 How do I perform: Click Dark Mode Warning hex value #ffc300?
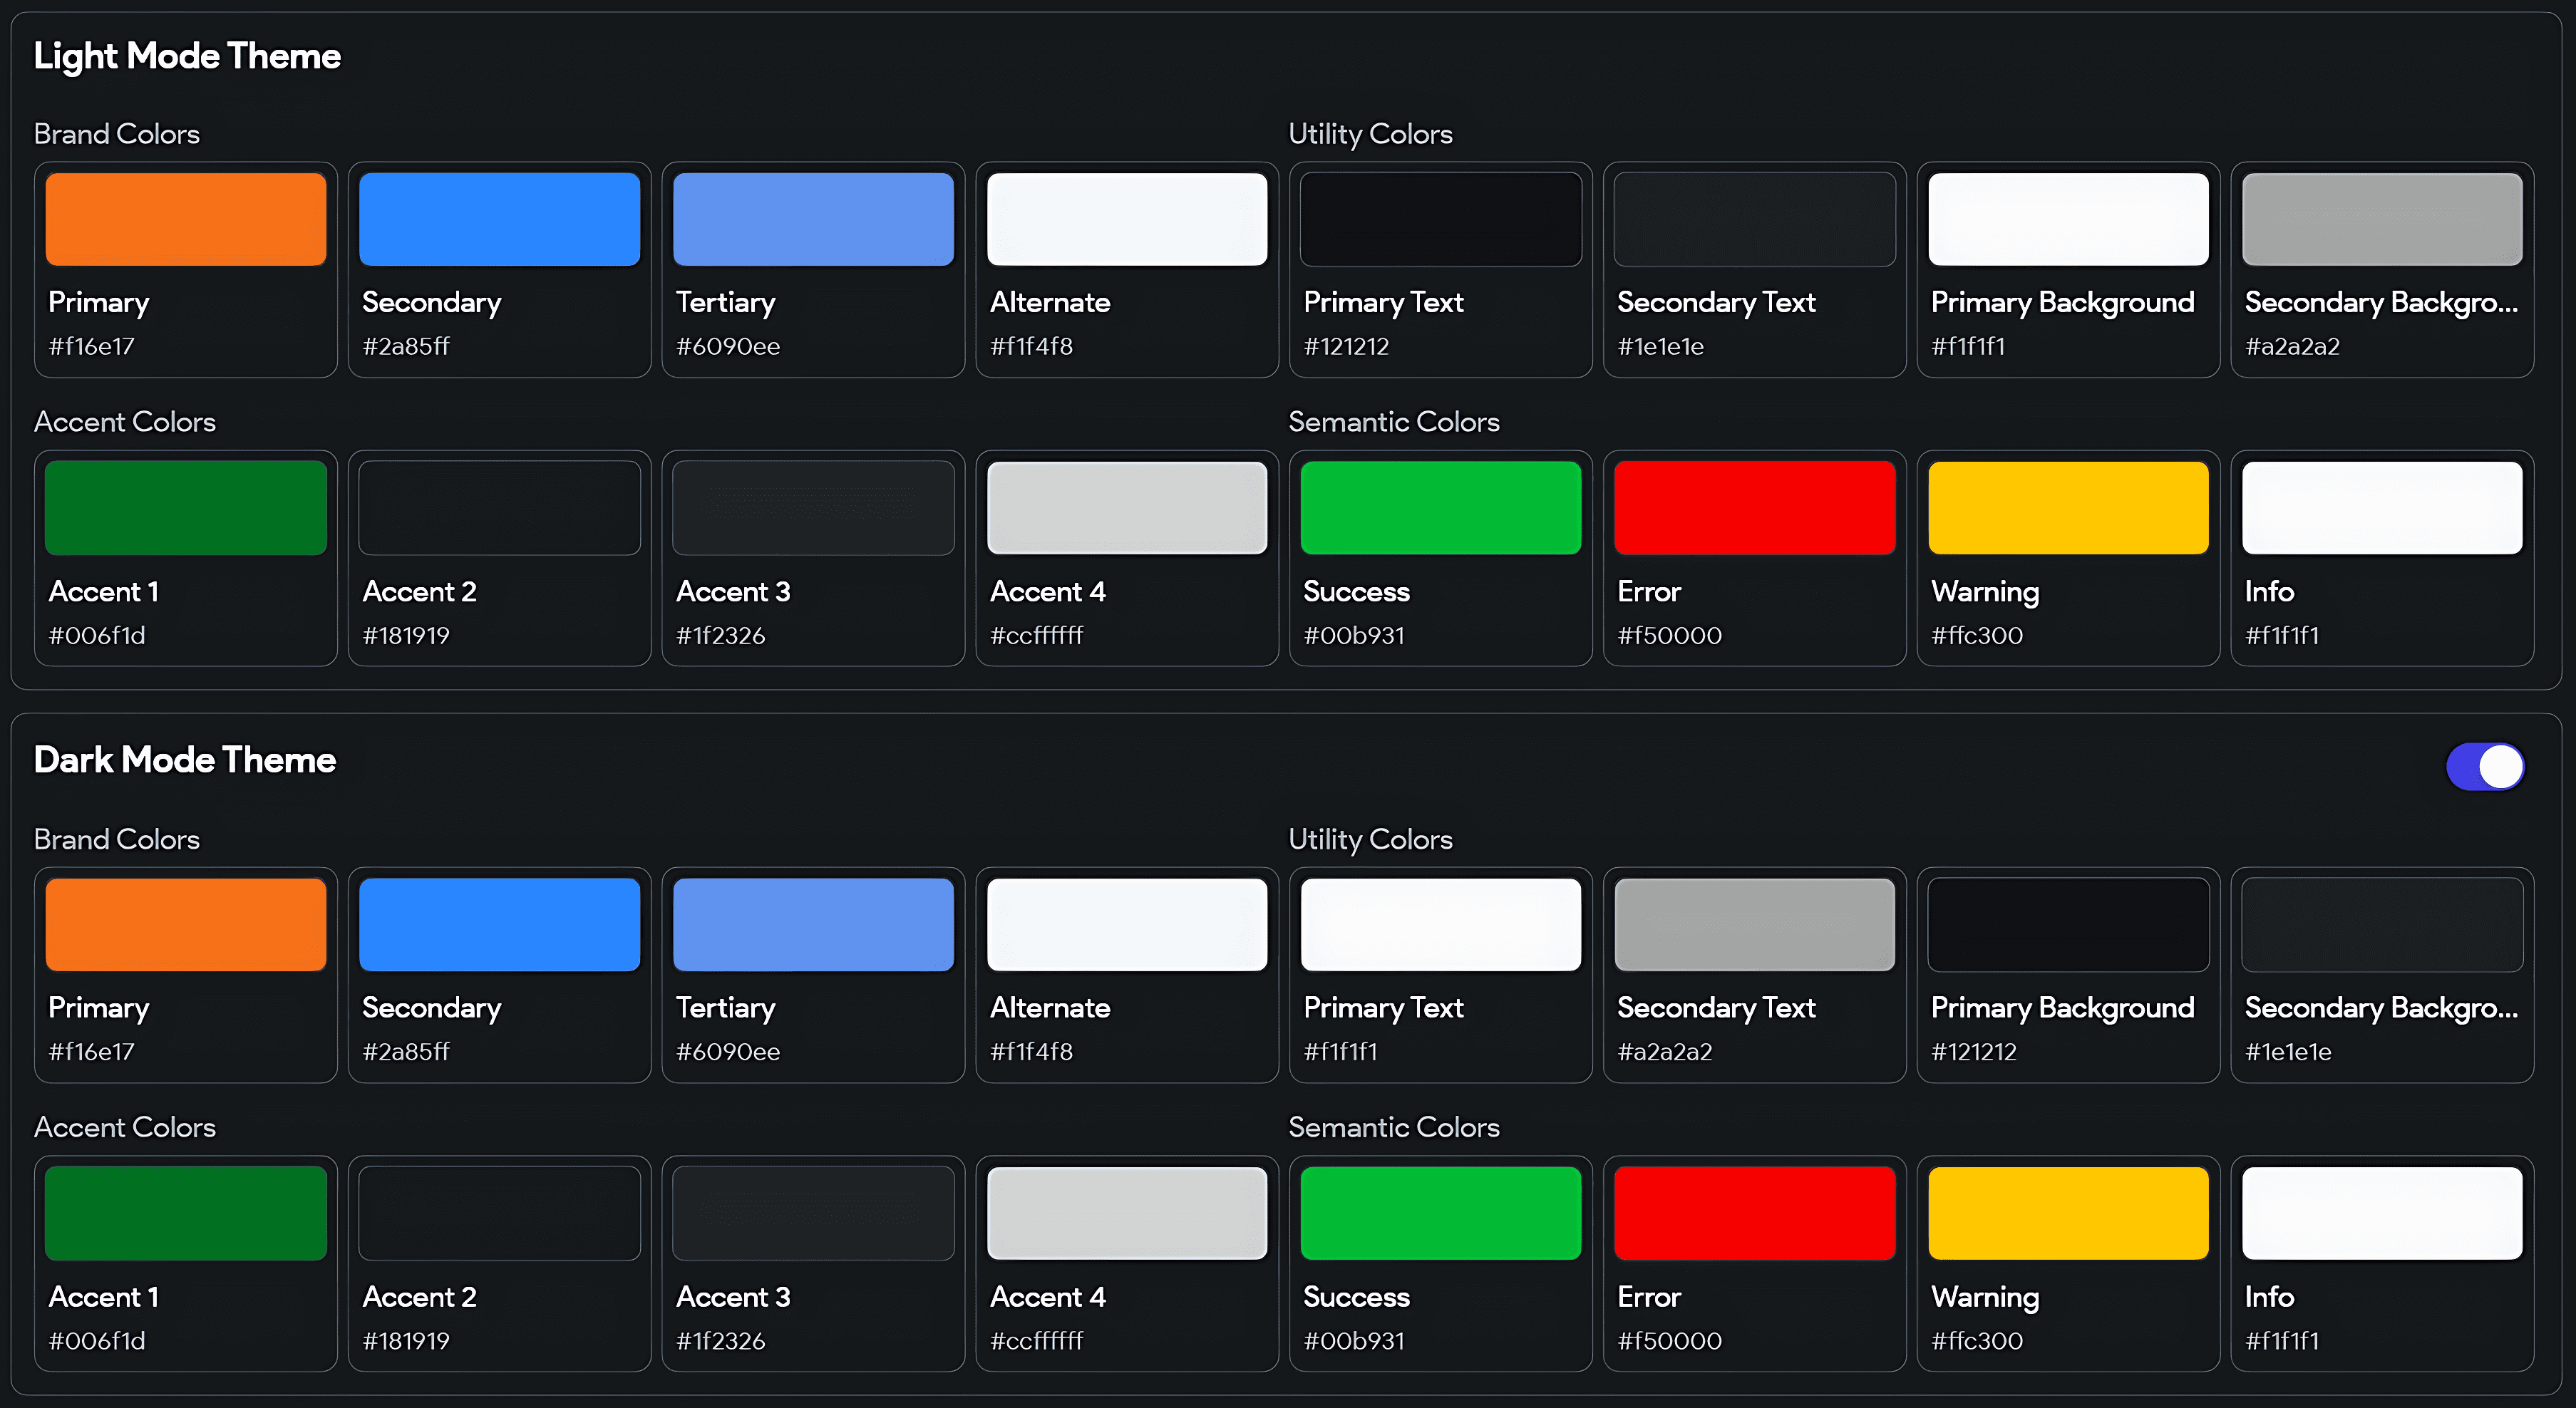coord(1977,1341)
